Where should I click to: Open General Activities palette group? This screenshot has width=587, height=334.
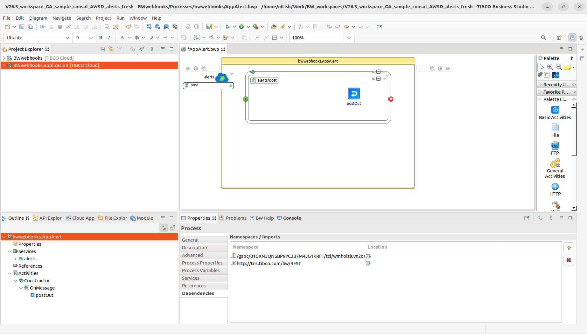(x=555, y=169)
